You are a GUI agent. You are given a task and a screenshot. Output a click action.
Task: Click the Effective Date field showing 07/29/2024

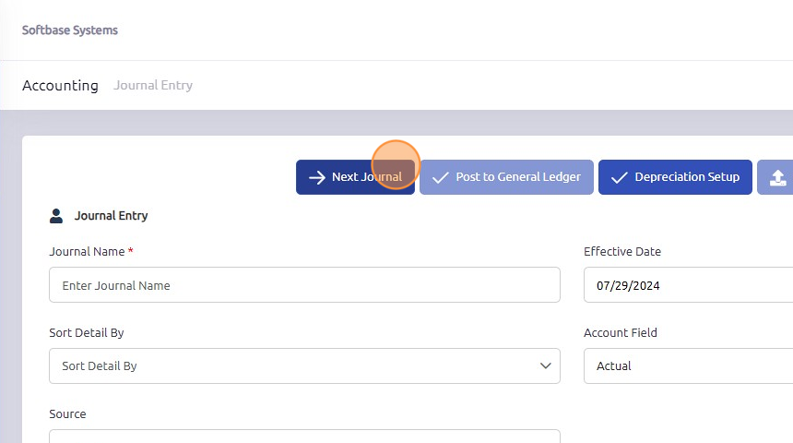click(x=688, y=285)
